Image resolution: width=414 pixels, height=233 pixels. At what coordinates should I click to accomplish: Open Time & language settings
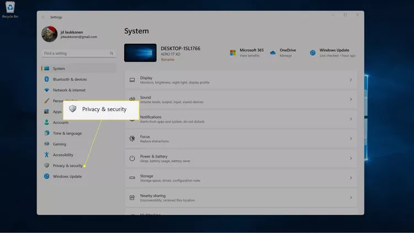[67, 134]
